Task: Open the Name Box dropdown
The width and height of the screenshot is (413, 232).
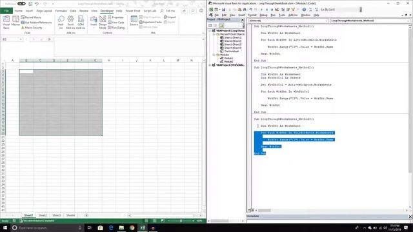Action: 21,39
